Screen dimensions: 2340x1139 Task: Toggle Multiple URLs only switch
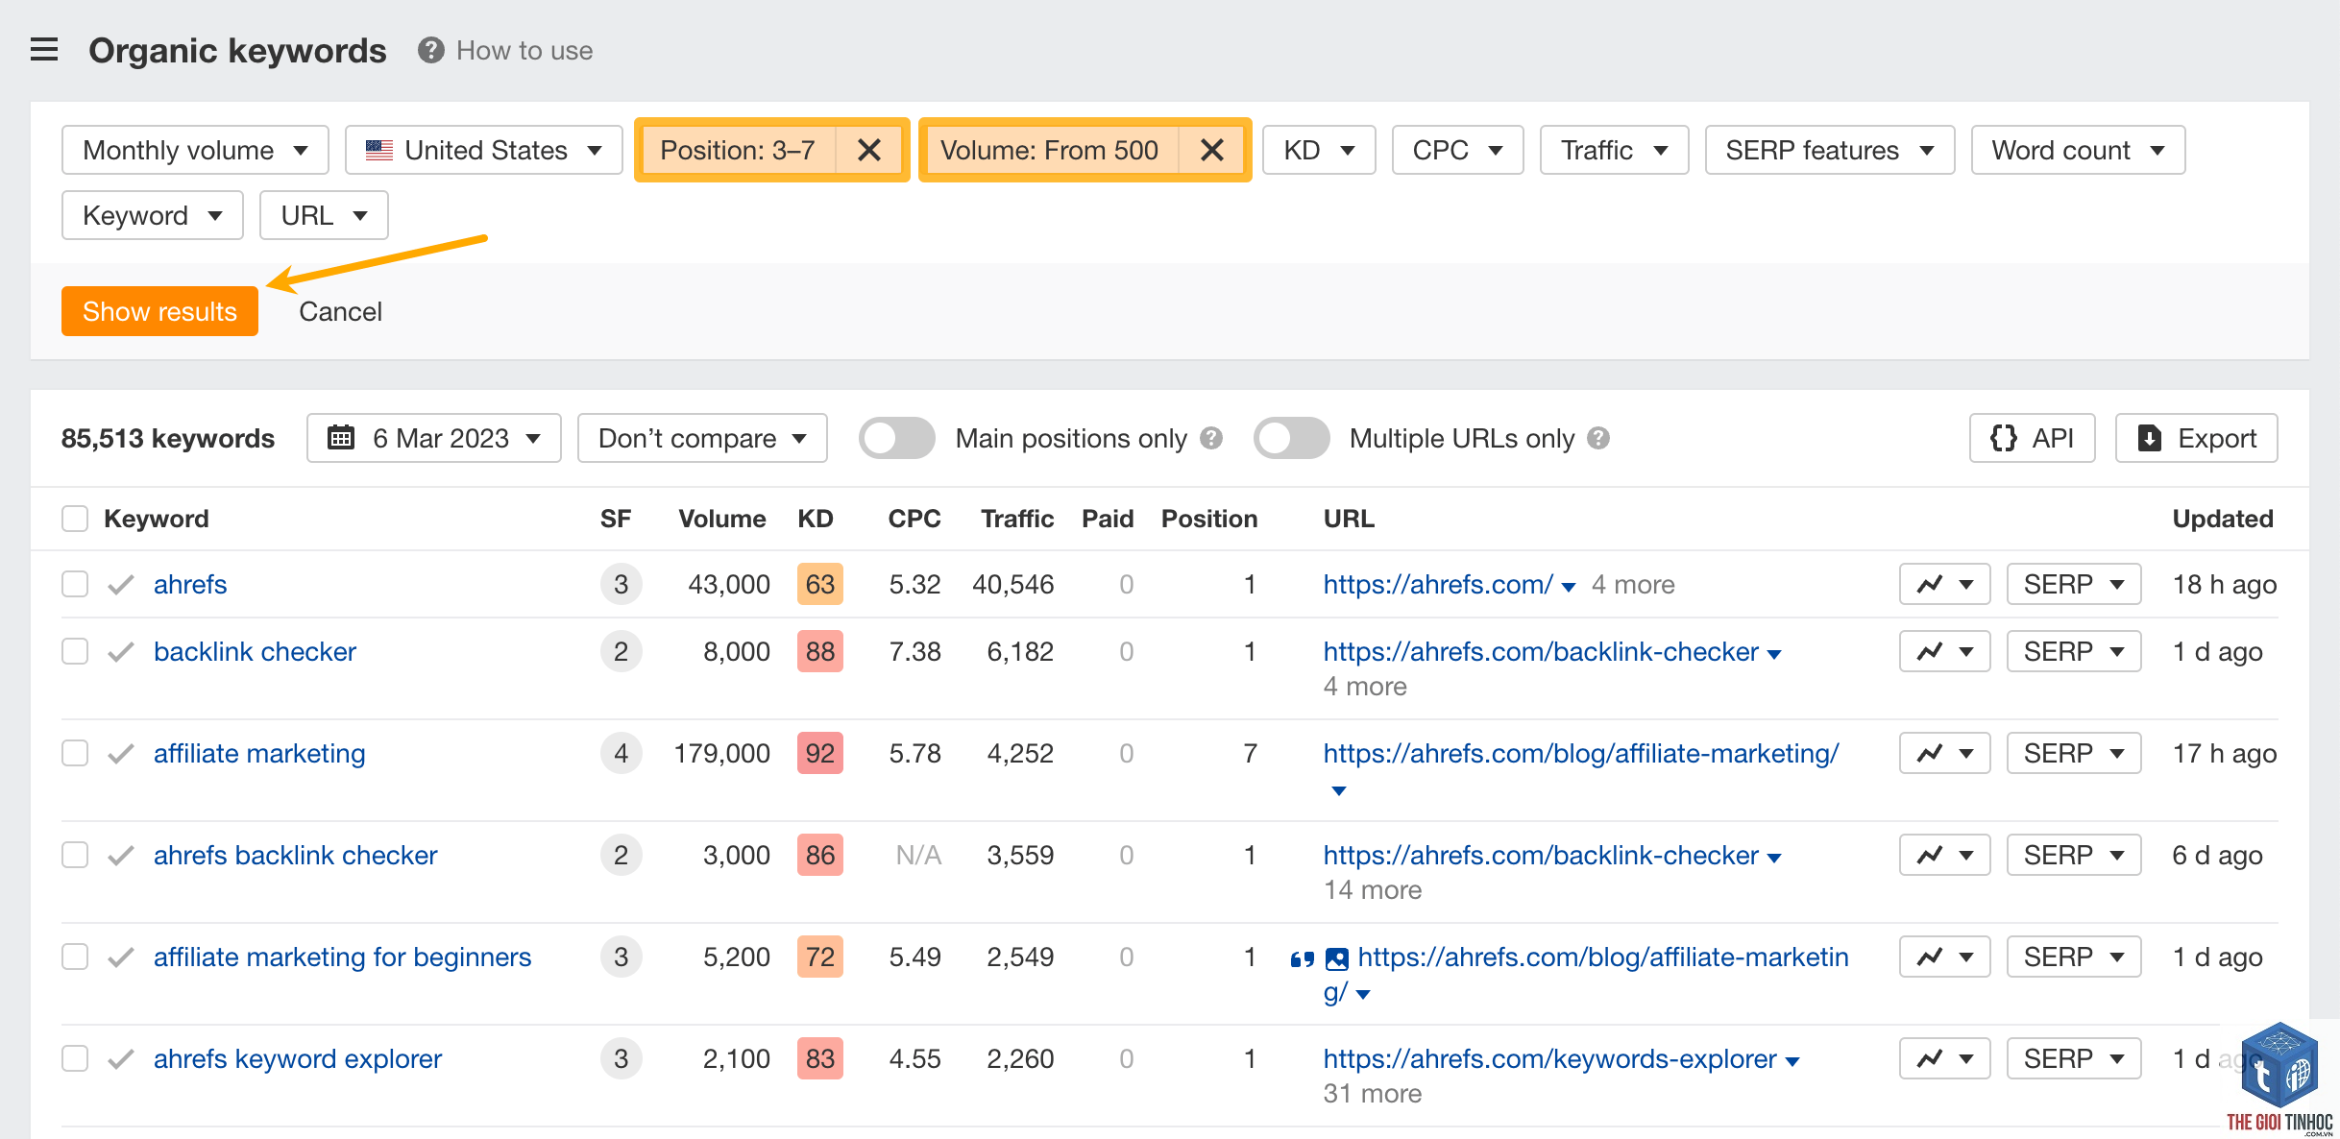(x=1291, y=438)
